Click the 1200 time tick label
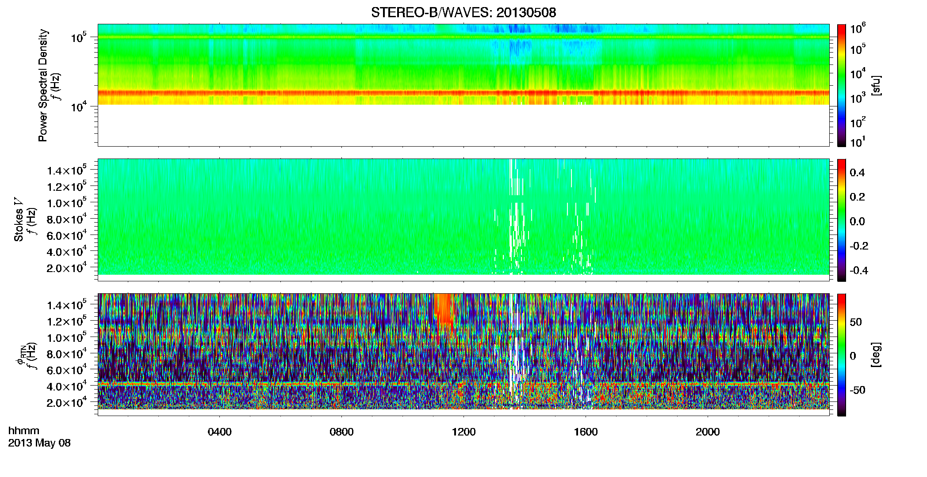Viewport: 927px width, 477px height. coord(464,432)
